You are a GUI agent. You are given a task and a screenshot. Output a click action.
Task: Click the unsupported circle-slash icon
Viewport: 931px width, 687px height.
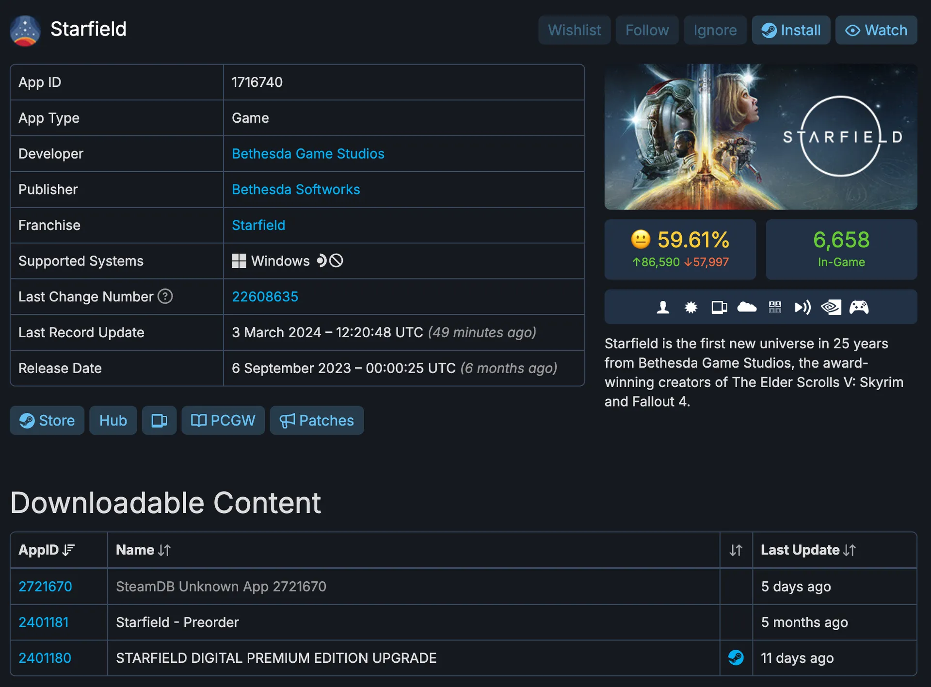coord(336,261)
